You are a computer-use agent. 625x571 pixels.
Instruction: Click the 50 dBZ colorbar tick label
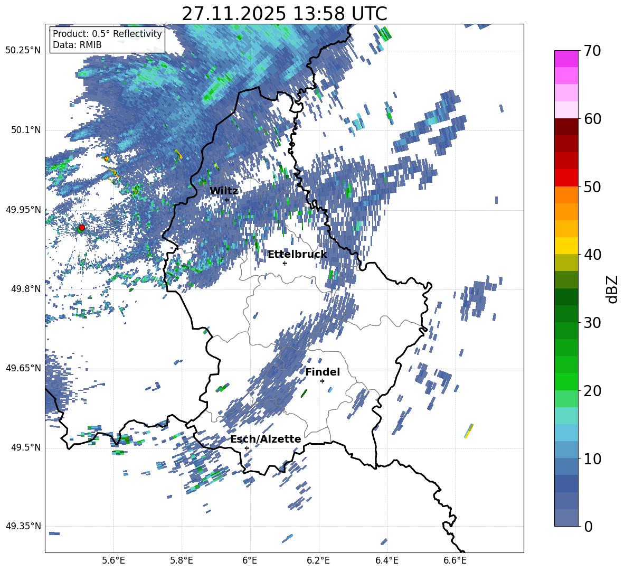(593, 187)
